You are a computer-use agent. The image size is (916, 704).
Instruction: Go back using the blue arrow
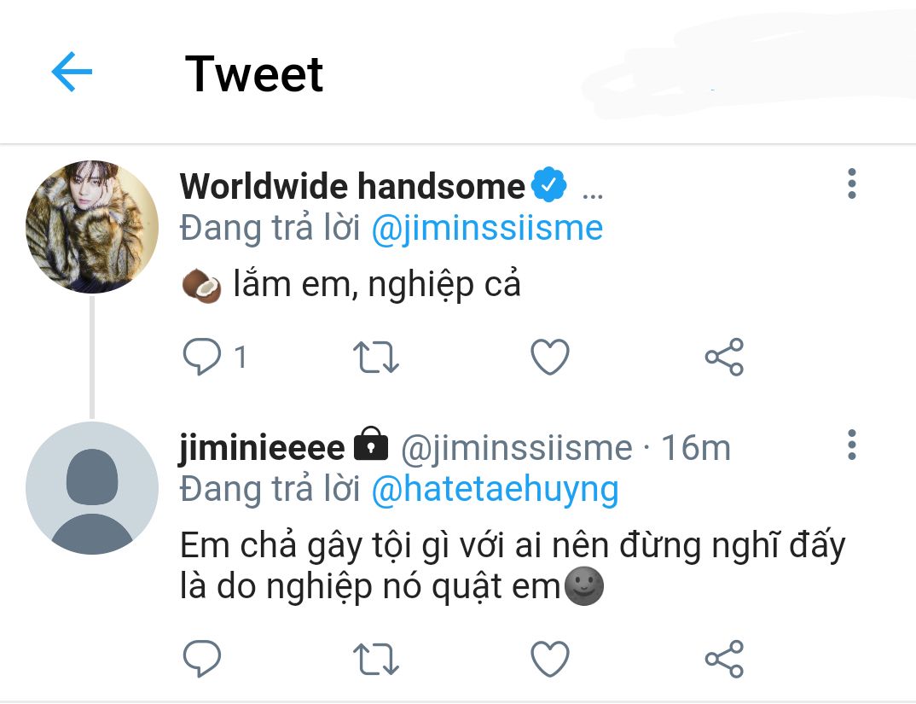point(72,72)
